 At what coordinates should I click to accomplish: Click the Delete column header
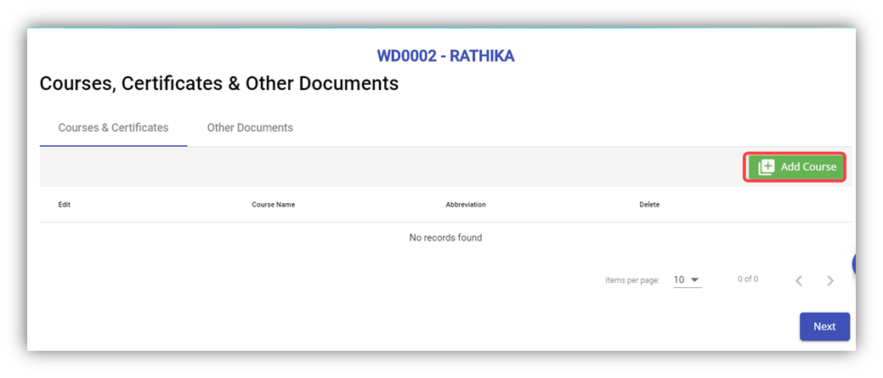(x=649, y=205)
